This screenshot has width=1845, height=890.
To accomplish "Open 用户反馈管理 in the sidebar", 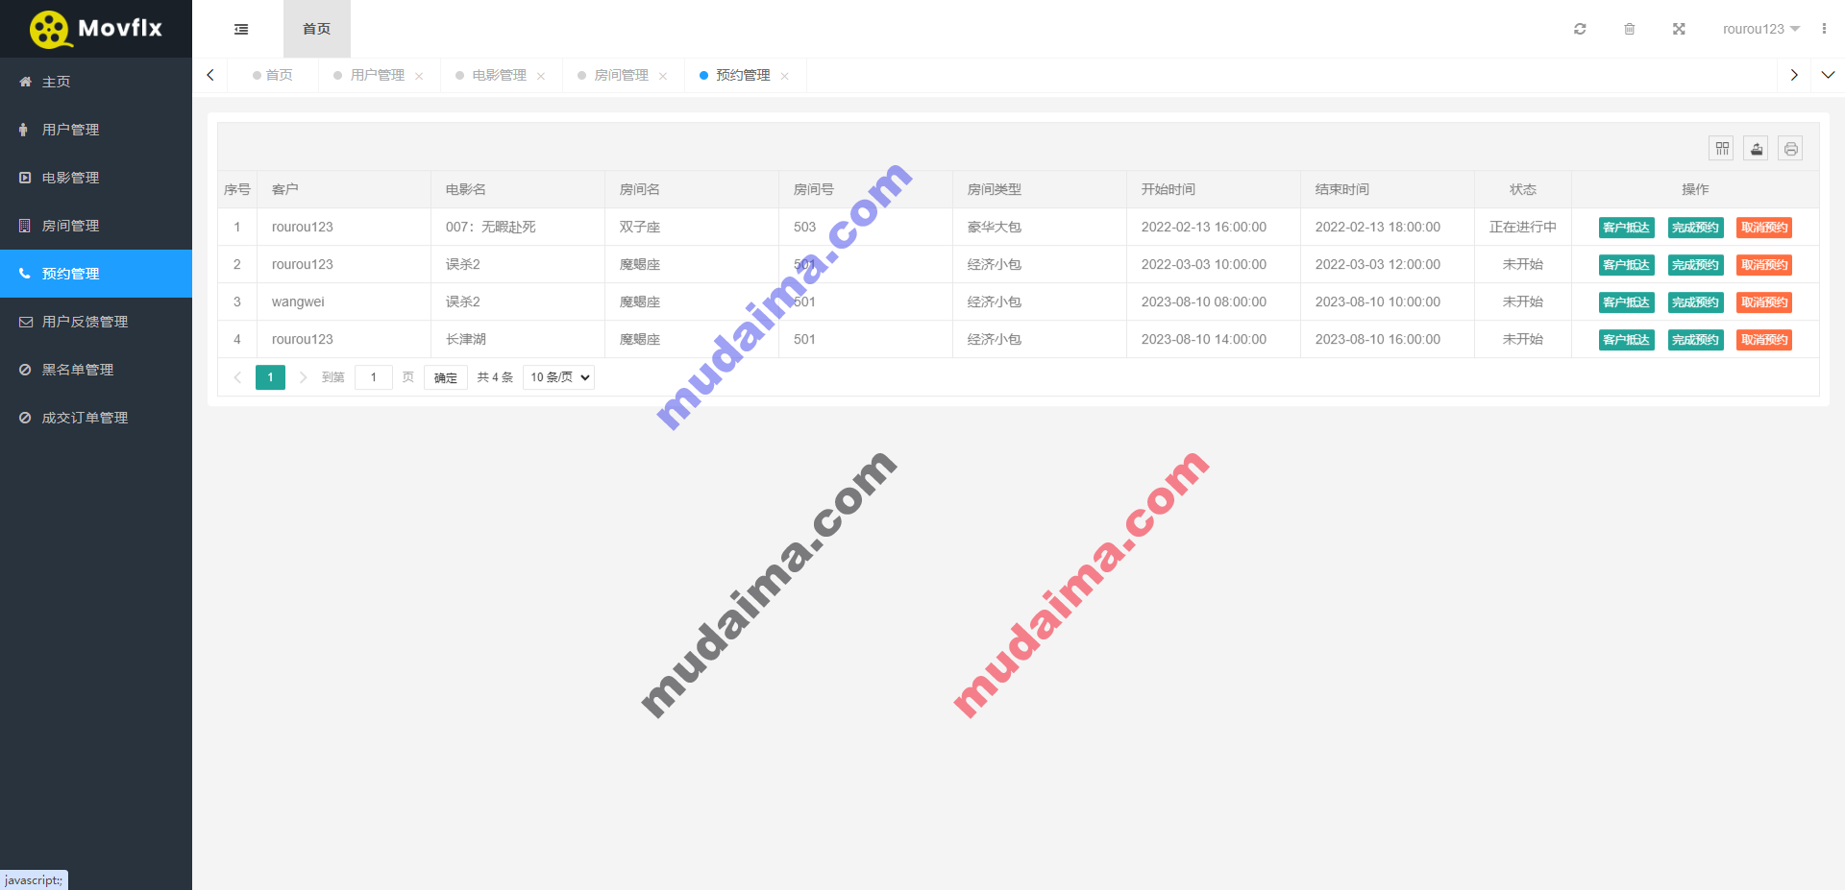I will [x=96, y=322].
